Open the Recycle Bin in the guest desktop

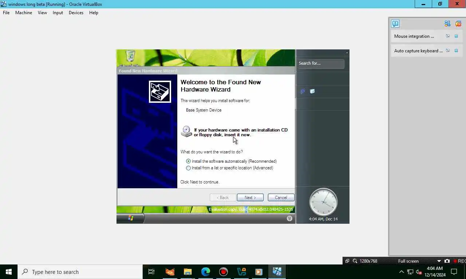pyautogui.click(x=130, y=57)
